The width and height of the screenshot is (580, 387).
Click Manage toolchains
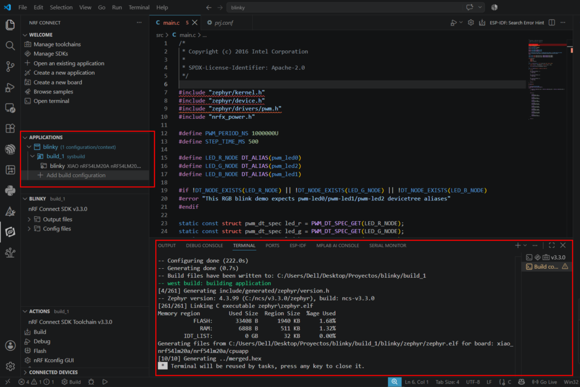point(57,44)
